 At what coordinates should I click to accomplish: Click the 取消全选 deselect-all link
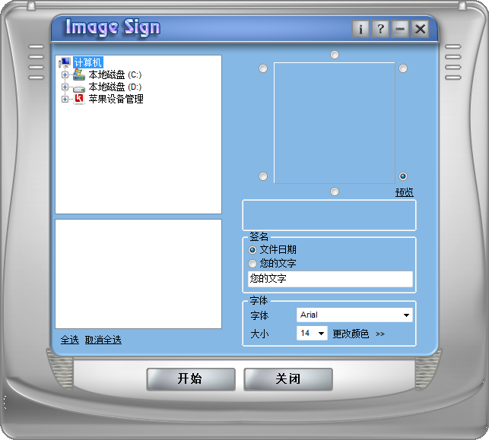tap(103, 340)
